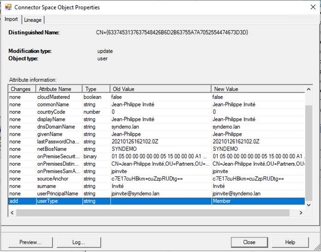The width and height of the screenshot is (321, 252).
Task: Click the attribute list's vertical scrollbar thumb
Action: [309, 152]
